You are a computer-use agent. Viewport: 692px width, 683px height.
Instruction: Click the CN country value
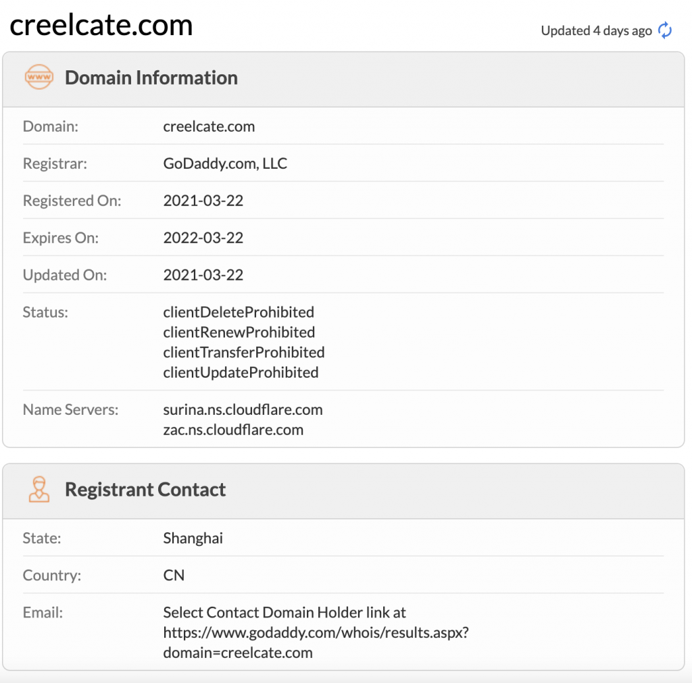(174, 576)
